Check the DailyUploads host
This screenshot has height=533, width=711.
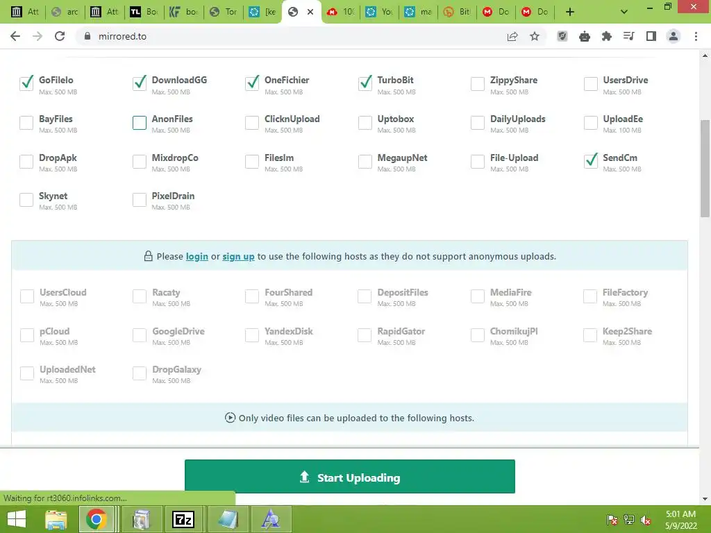pyautogui.click(x=478, y=122)
